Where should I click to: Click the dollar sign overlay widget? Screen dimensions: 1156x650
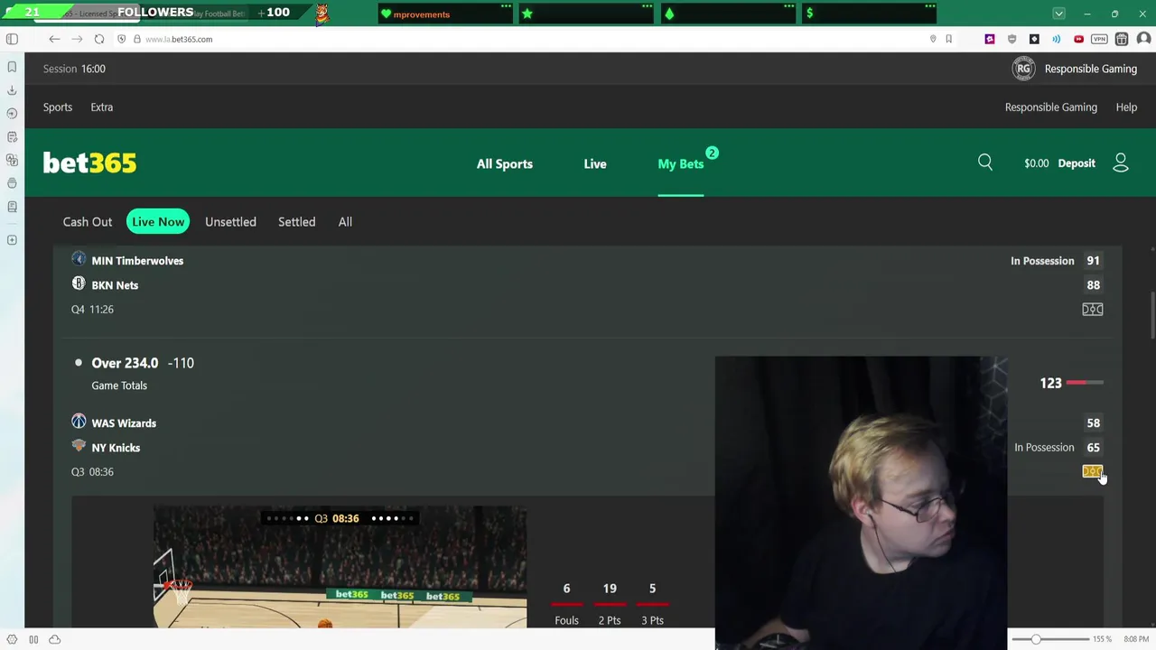point(869,14)
